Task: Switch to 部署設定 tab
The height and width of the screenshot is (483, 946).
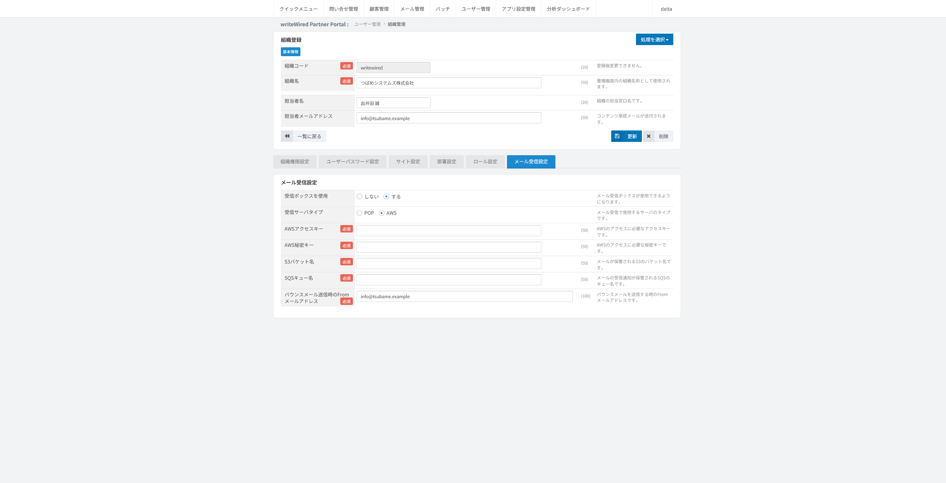Action: click(447, 162)
